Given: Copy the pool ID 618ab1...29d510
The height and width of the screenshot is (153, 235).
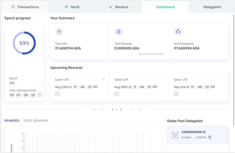Looking at the screenshot, I should pyautogui.click(x=210, y=137).
